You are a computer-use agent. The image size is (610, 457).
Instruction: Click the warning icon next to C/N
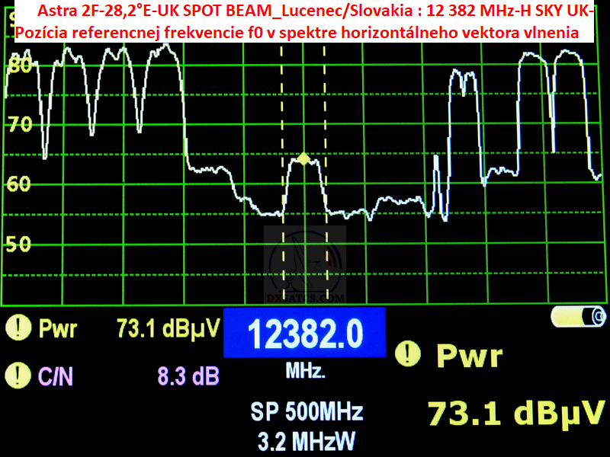pos(17,375)
